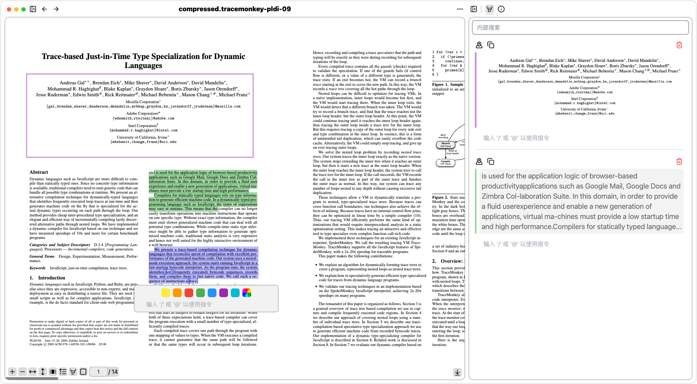Screen dimensions: 697x384
Task: Click the page number field showing 1
Action: pos(98,372)
